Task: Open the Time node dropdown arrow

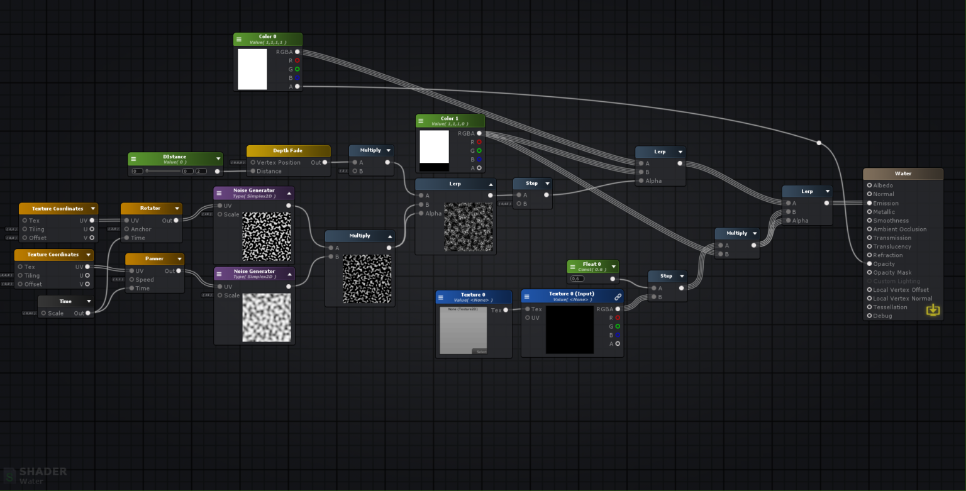Action: 89,301
